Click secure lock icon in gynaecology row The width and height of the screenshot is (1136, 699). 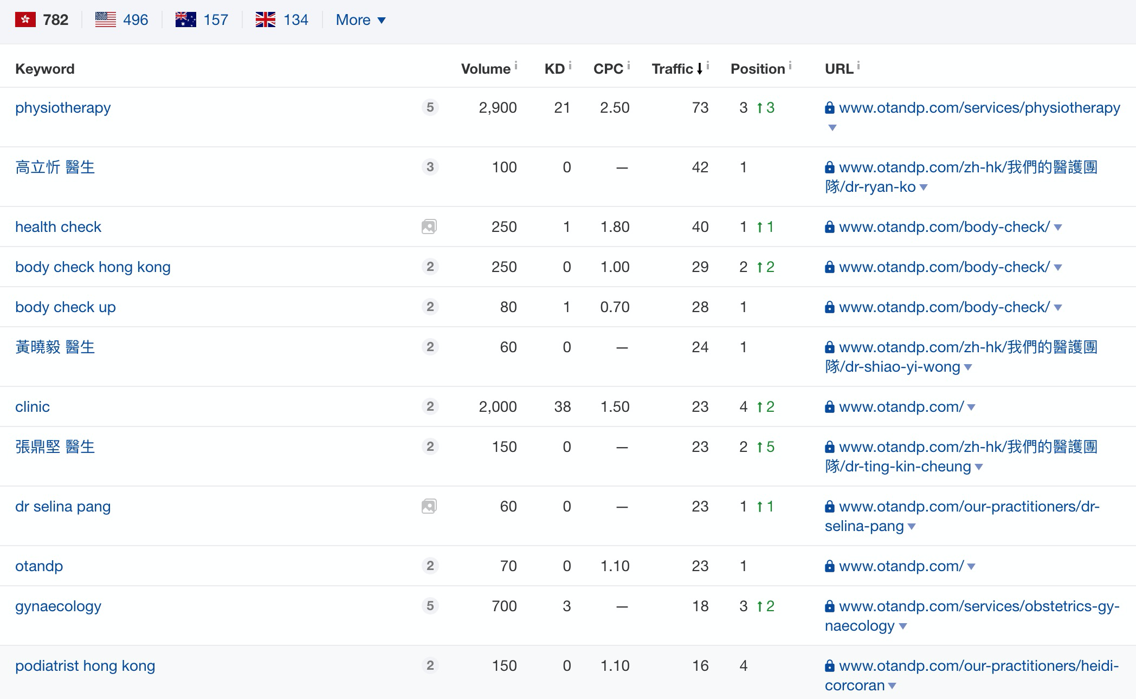pyautogui.click(x=830, y=606)
